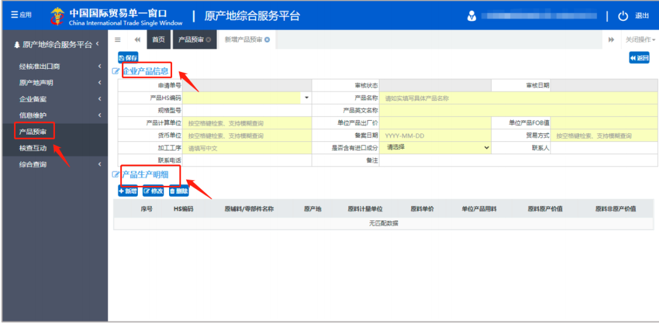
Task: Click into 产品HS编码 field
Action: click(x=242, y=98)
